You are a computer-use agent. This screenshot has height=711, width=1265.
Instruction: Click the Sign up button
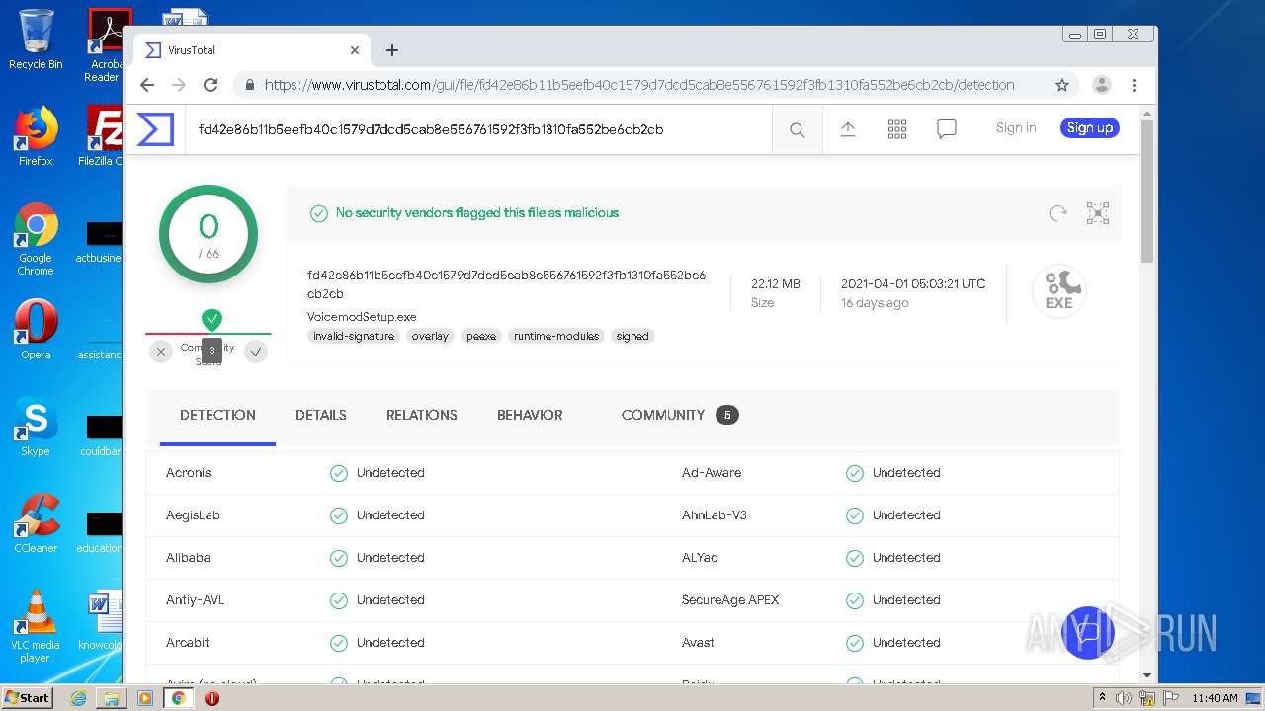click(x=1090, y=128)
